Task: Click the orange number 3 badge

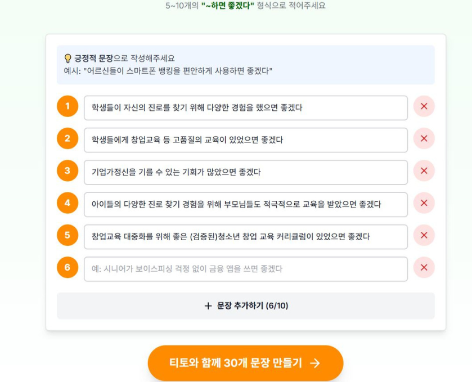Action: pyautogui.click(x=68, y=170)
